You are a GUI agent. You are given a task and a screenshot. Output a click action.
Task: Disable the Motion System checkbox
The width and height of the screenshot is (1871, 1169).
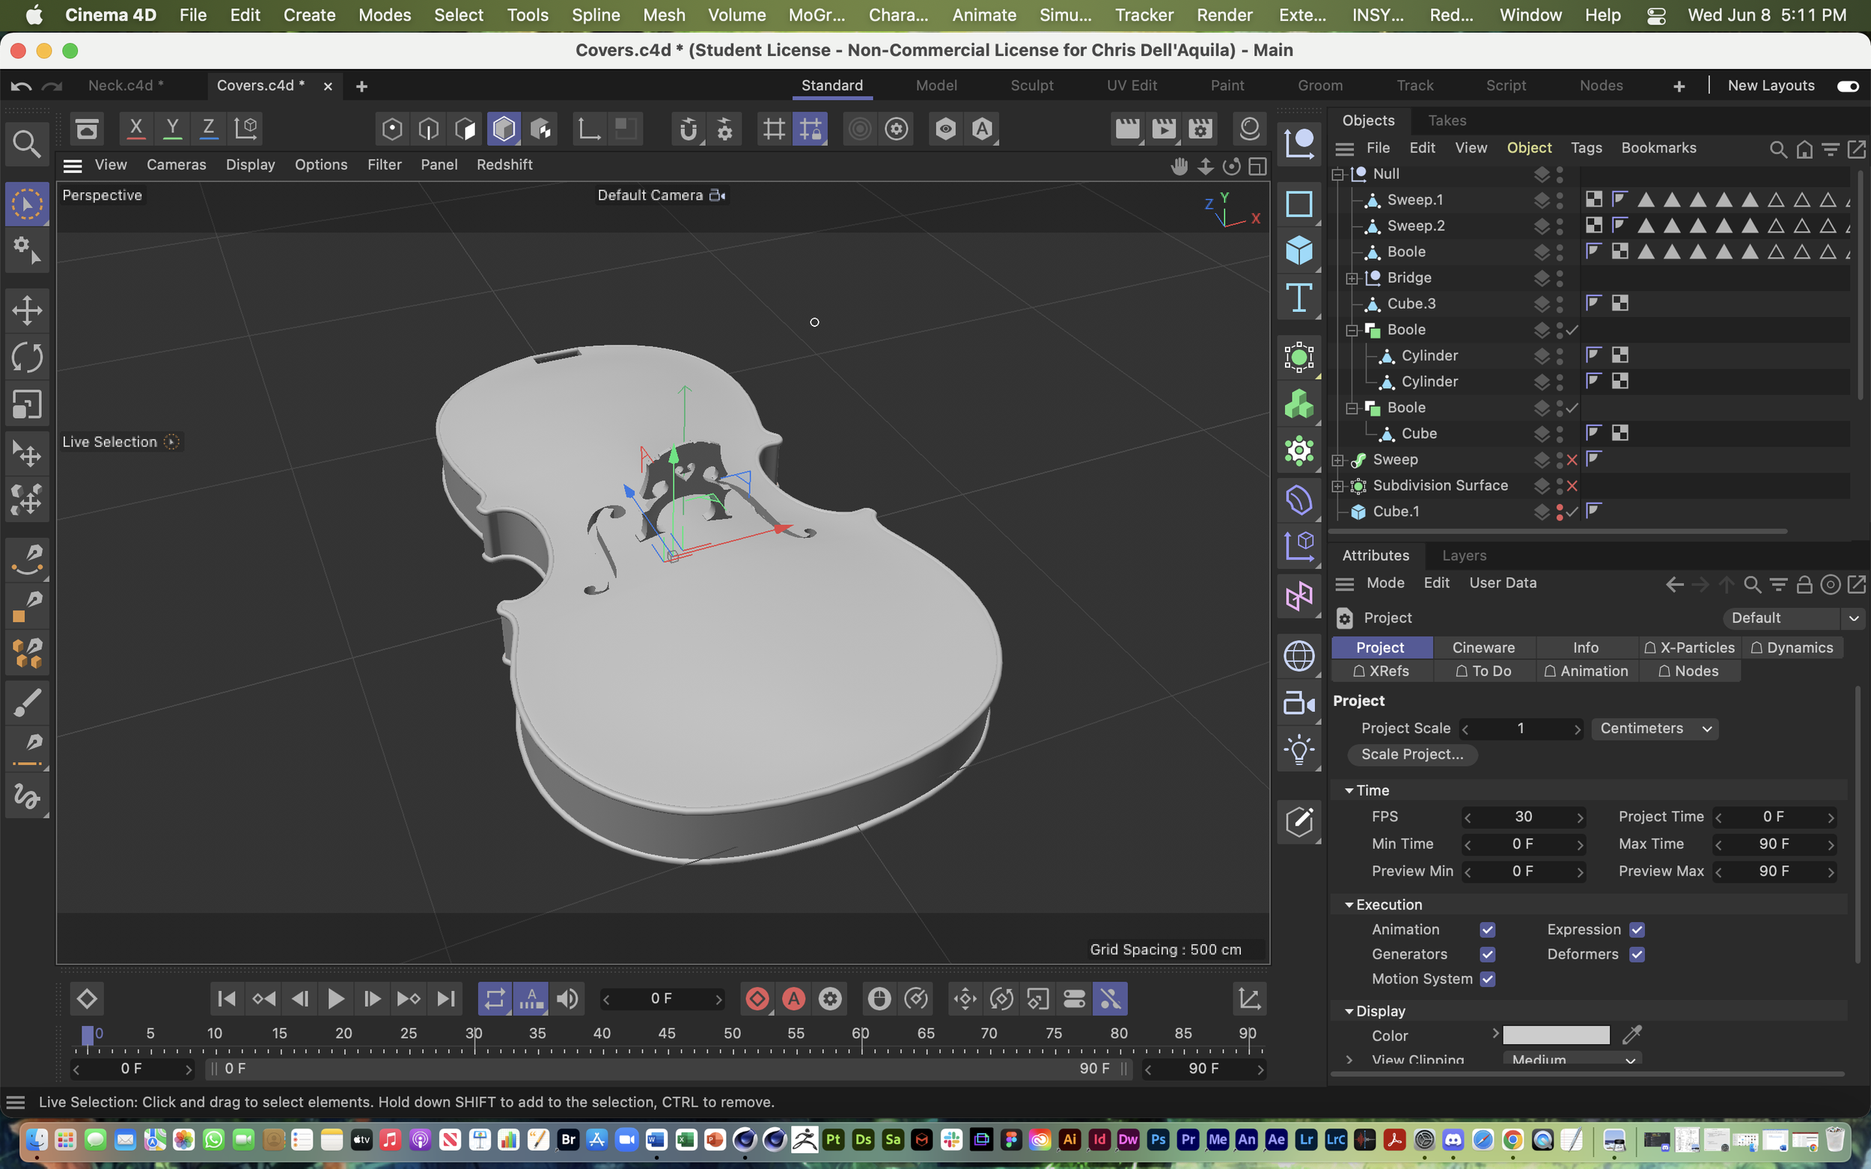click(x=1487, y=979)
